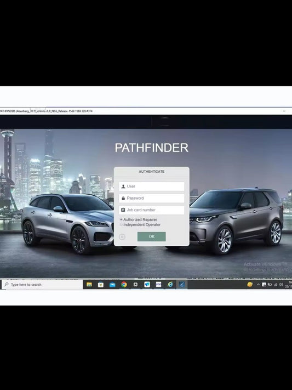The height and width of the screenshot is (390, 292).
Task: Open the SDD app icon on taskbar
Action: [x=158, y=284]
